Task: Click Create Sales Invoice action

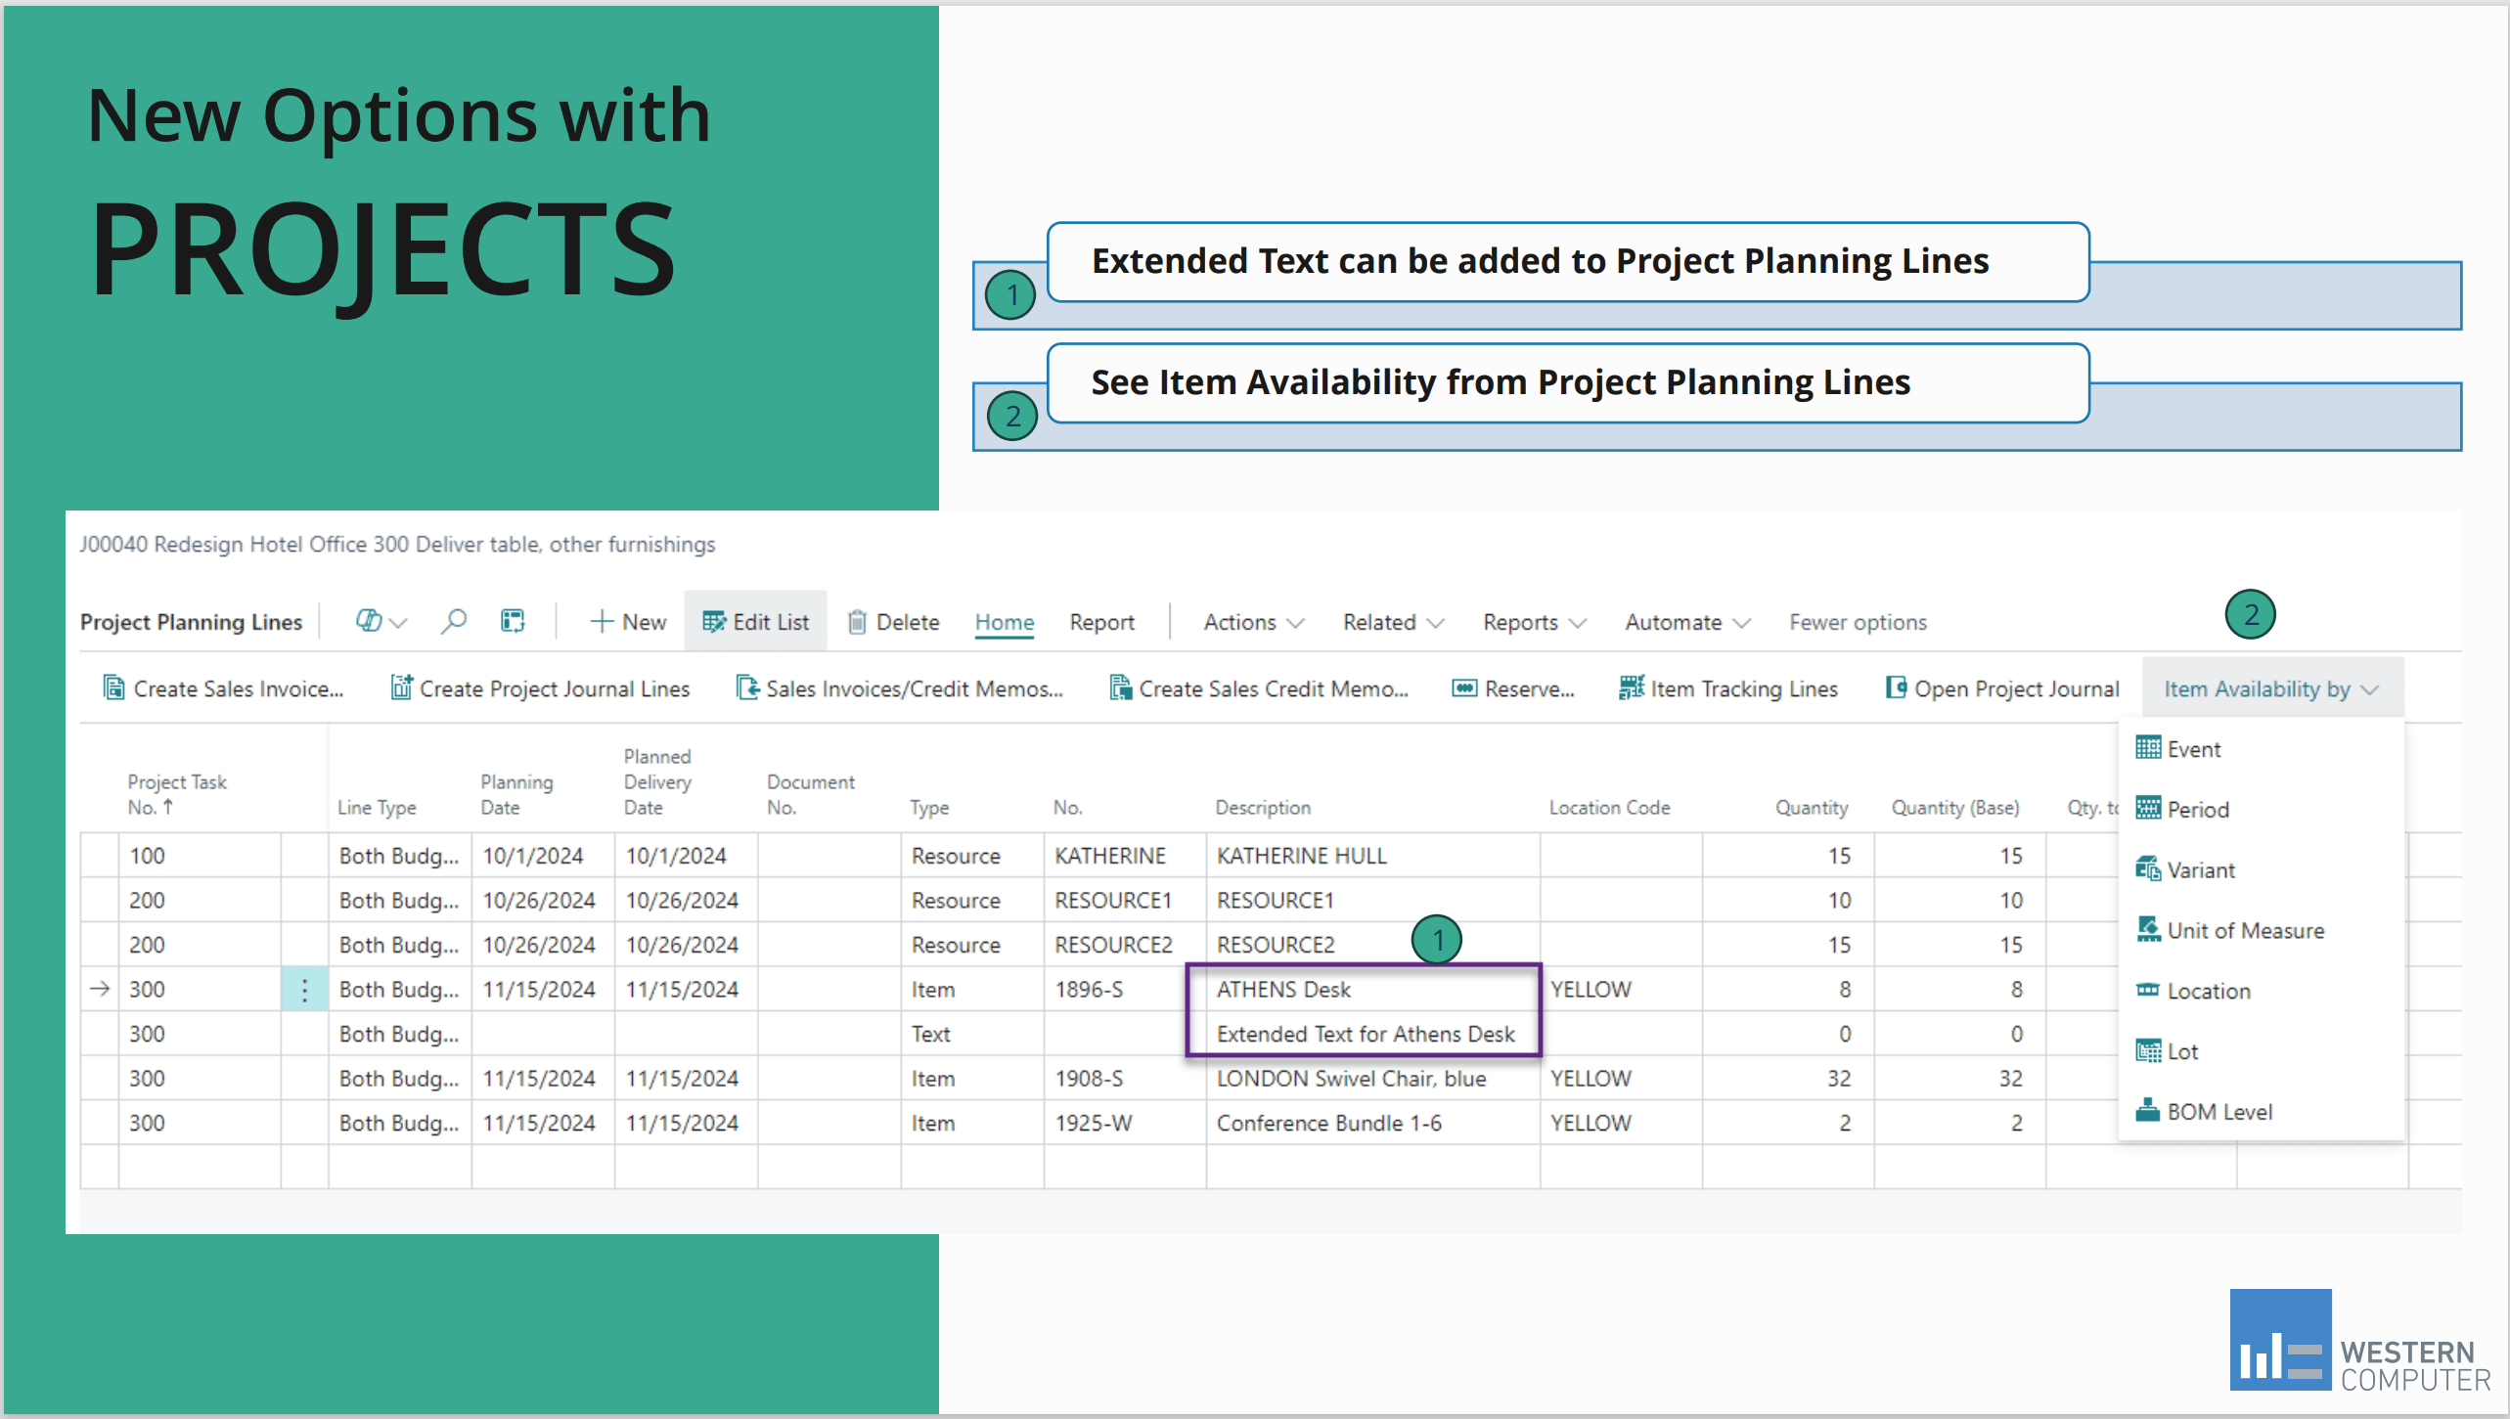Action: click(223, 688)
